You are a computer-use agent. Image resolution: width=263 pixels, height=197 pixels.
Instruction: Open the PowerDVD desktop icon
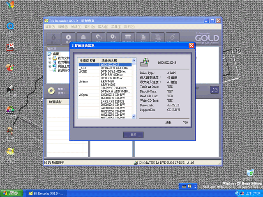[x=10, y=112]
